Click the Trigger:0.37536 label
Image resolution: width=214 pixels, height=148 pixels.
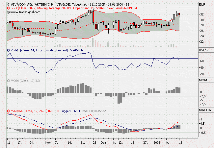71,111
